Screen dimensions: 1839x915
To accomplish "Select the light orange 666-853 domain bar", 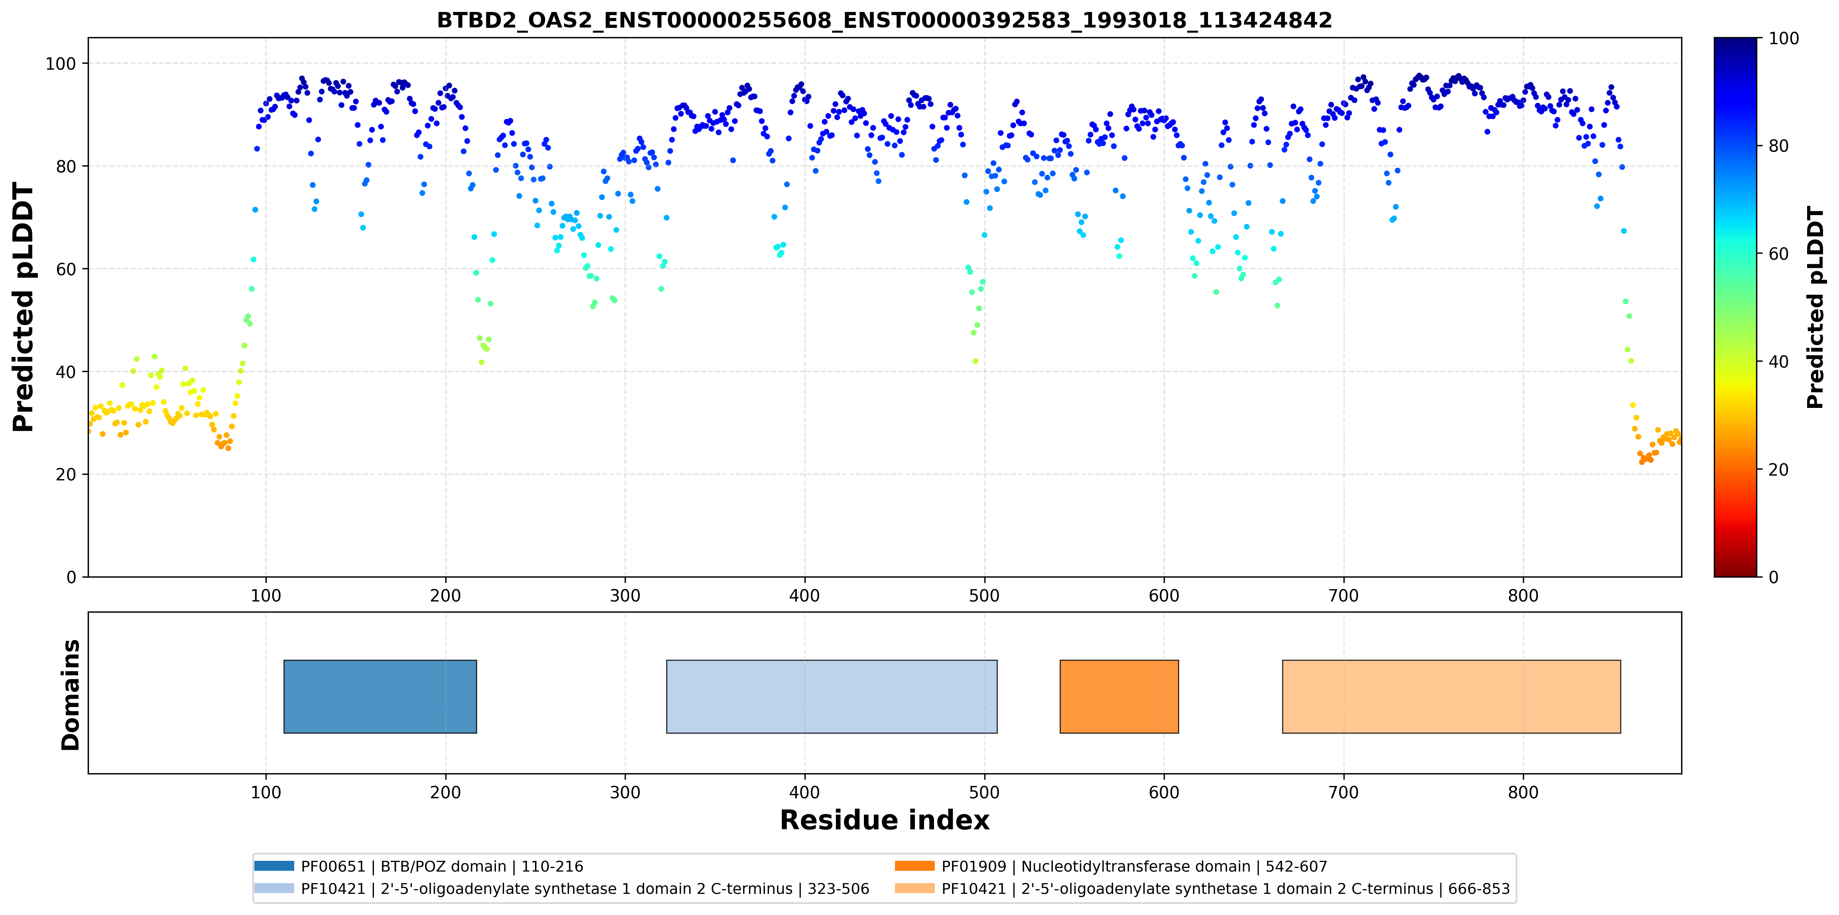I will tap(1452, 696).
